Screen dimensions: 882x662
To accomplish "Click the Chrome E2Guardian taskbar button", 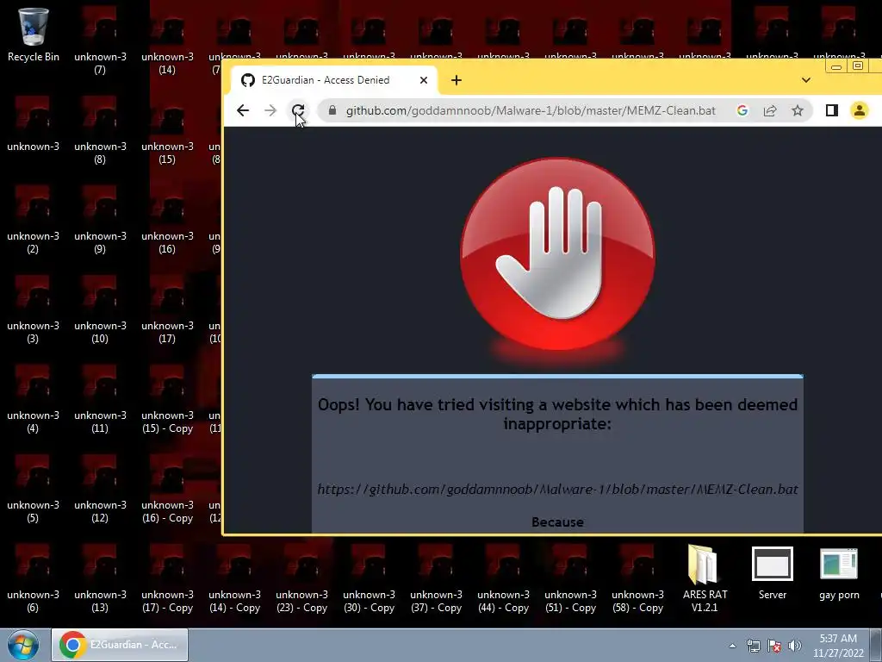I will (x=120, y=645).
